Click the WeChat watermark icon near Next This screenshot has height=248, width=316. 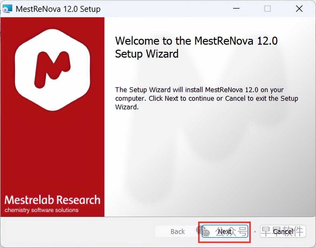tap(205, 231)
